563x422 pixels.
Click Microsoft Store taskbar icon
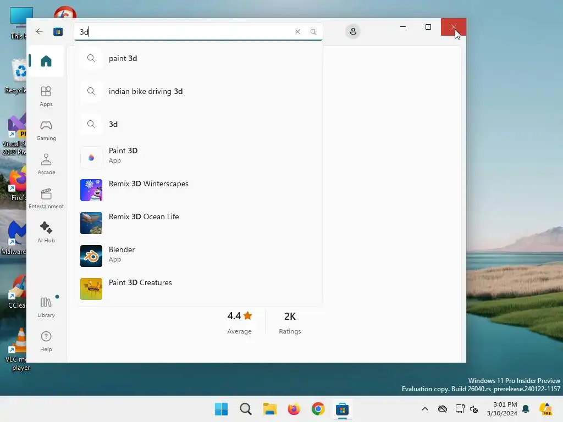tap(342, 409)
